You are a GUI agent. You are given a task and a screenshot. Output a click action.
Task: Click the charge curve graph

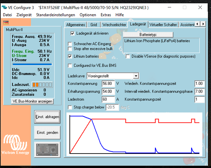(x=134, y=134)
